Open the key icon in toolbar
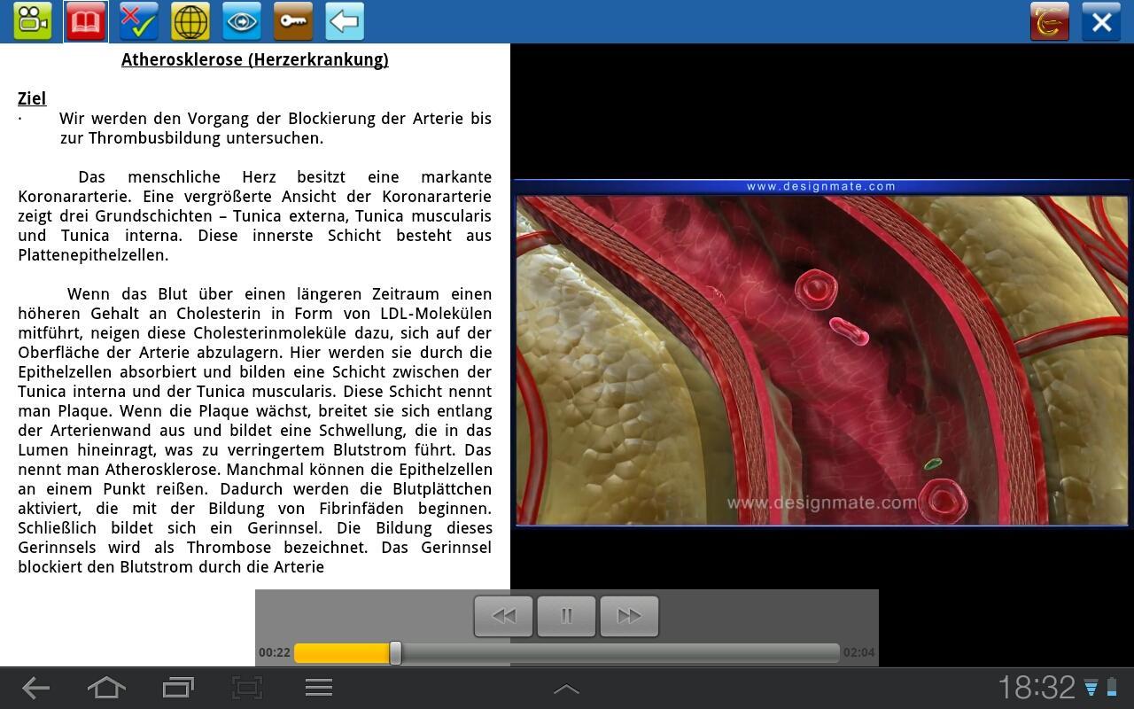 pyautogui.click(x=293, y=21)
